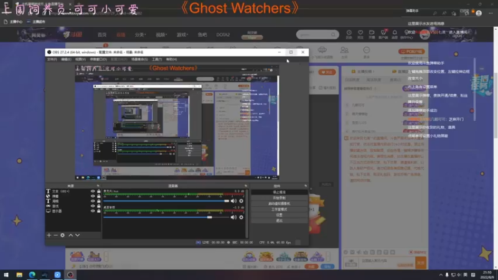Mute the 桌面音频 speaker icon
The image size is (498, 280).
[x=234, y=217]
